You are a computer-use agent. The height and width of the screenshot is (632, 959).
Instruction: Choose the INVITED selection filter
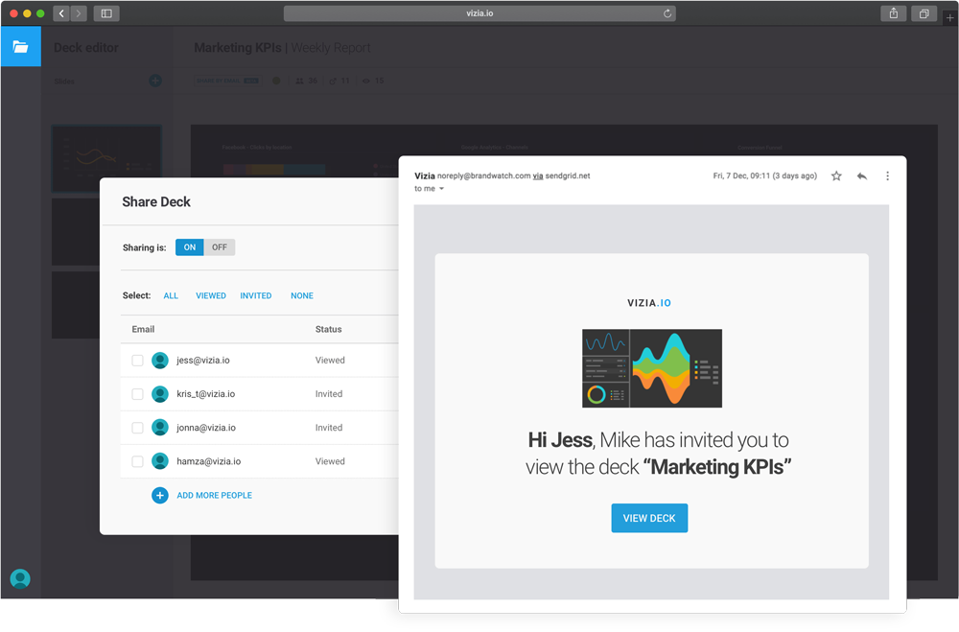(256, 296)
